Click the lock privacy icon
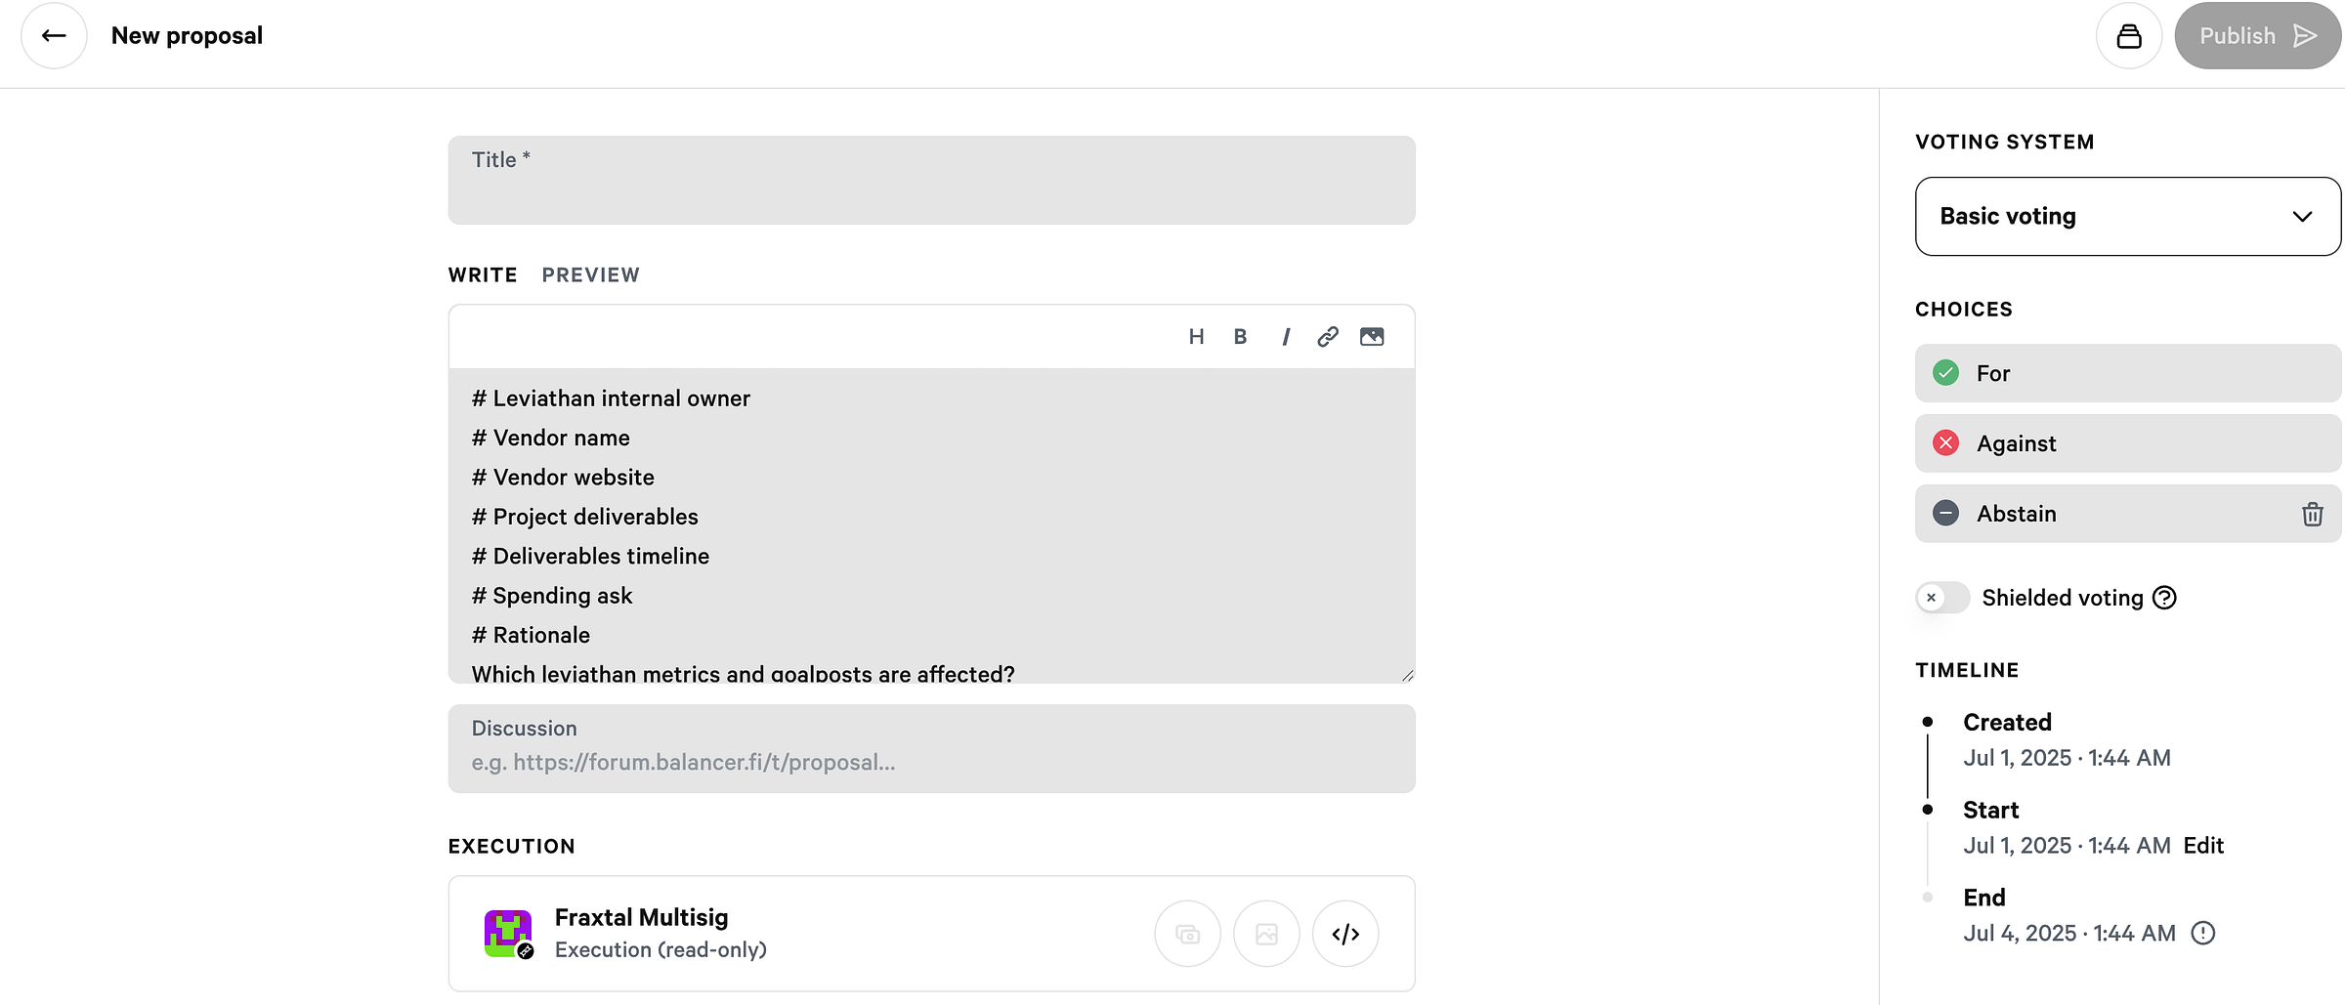Image resolution: width=2345 pixels, height=1005 pixels. pos(2129,36)
